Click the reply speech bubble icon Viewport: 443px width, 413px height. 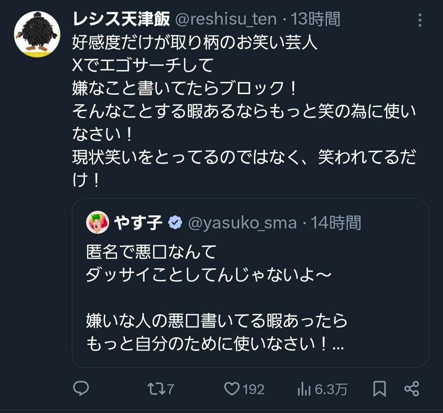point(81,388)
